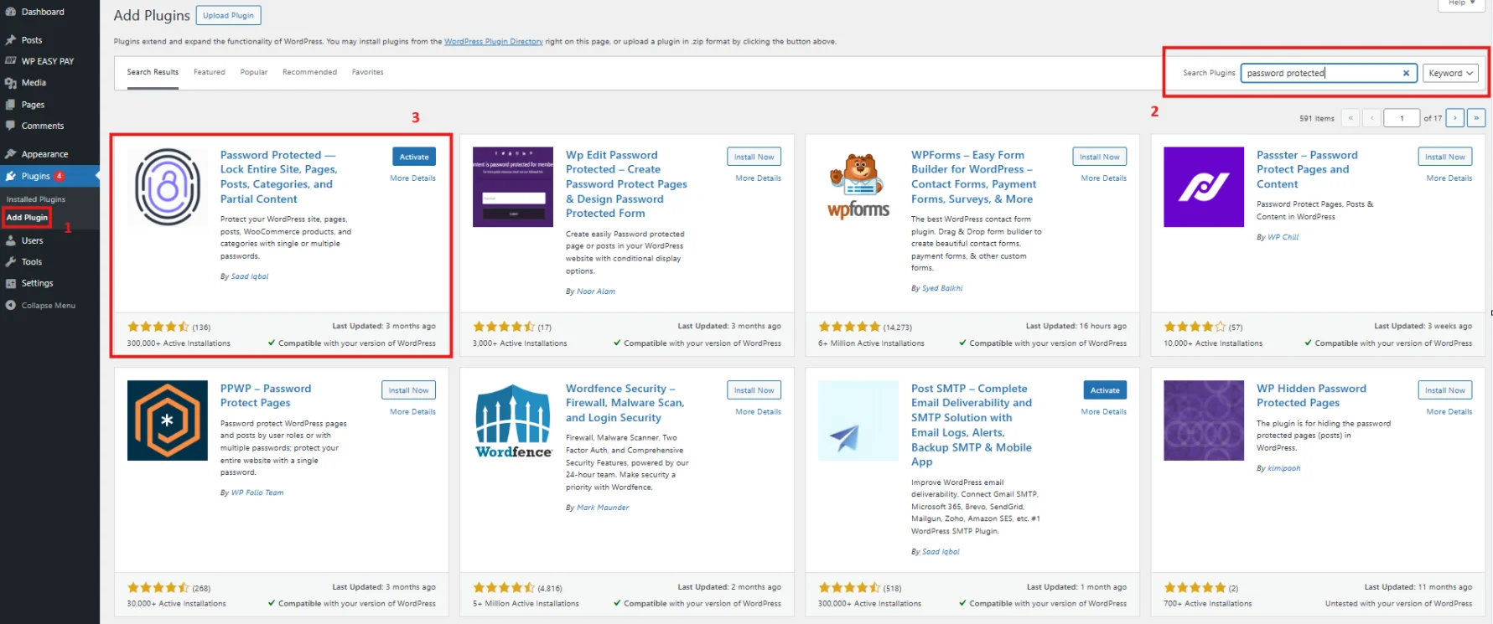Open the Passster plugin title link
Screen dimensions: 1493x624
[x=1307, y=170]
